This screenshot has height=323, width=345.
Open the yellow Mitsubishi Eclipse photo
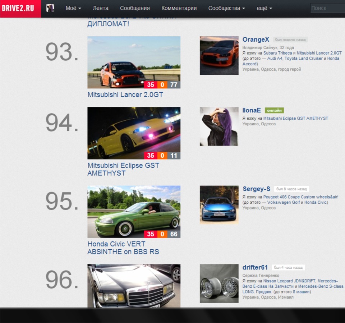point(134,133)
